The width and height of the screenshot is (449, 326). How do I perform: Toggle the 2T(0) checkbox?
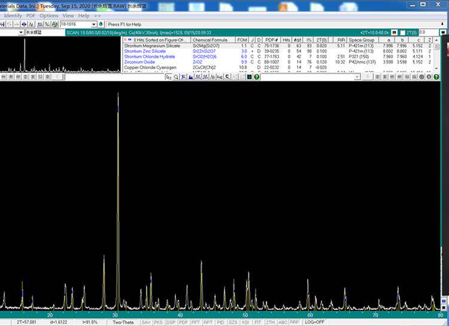tap(402, 32)
